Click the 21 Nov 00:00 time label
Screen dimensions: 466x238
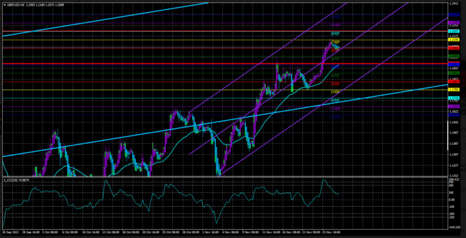tap(311, 232)
